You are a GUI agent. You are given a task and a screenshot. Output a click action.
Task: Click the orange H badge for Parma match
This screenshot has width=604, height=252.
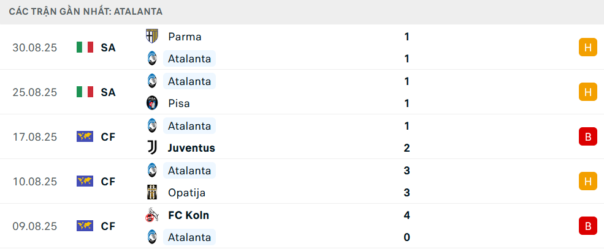pos(587,48)
